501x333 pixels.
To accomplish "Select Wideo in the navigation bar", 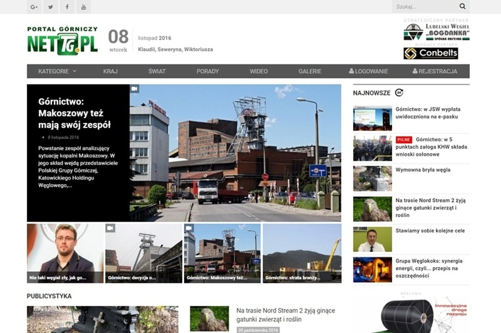I will click(x=258, y=71).
